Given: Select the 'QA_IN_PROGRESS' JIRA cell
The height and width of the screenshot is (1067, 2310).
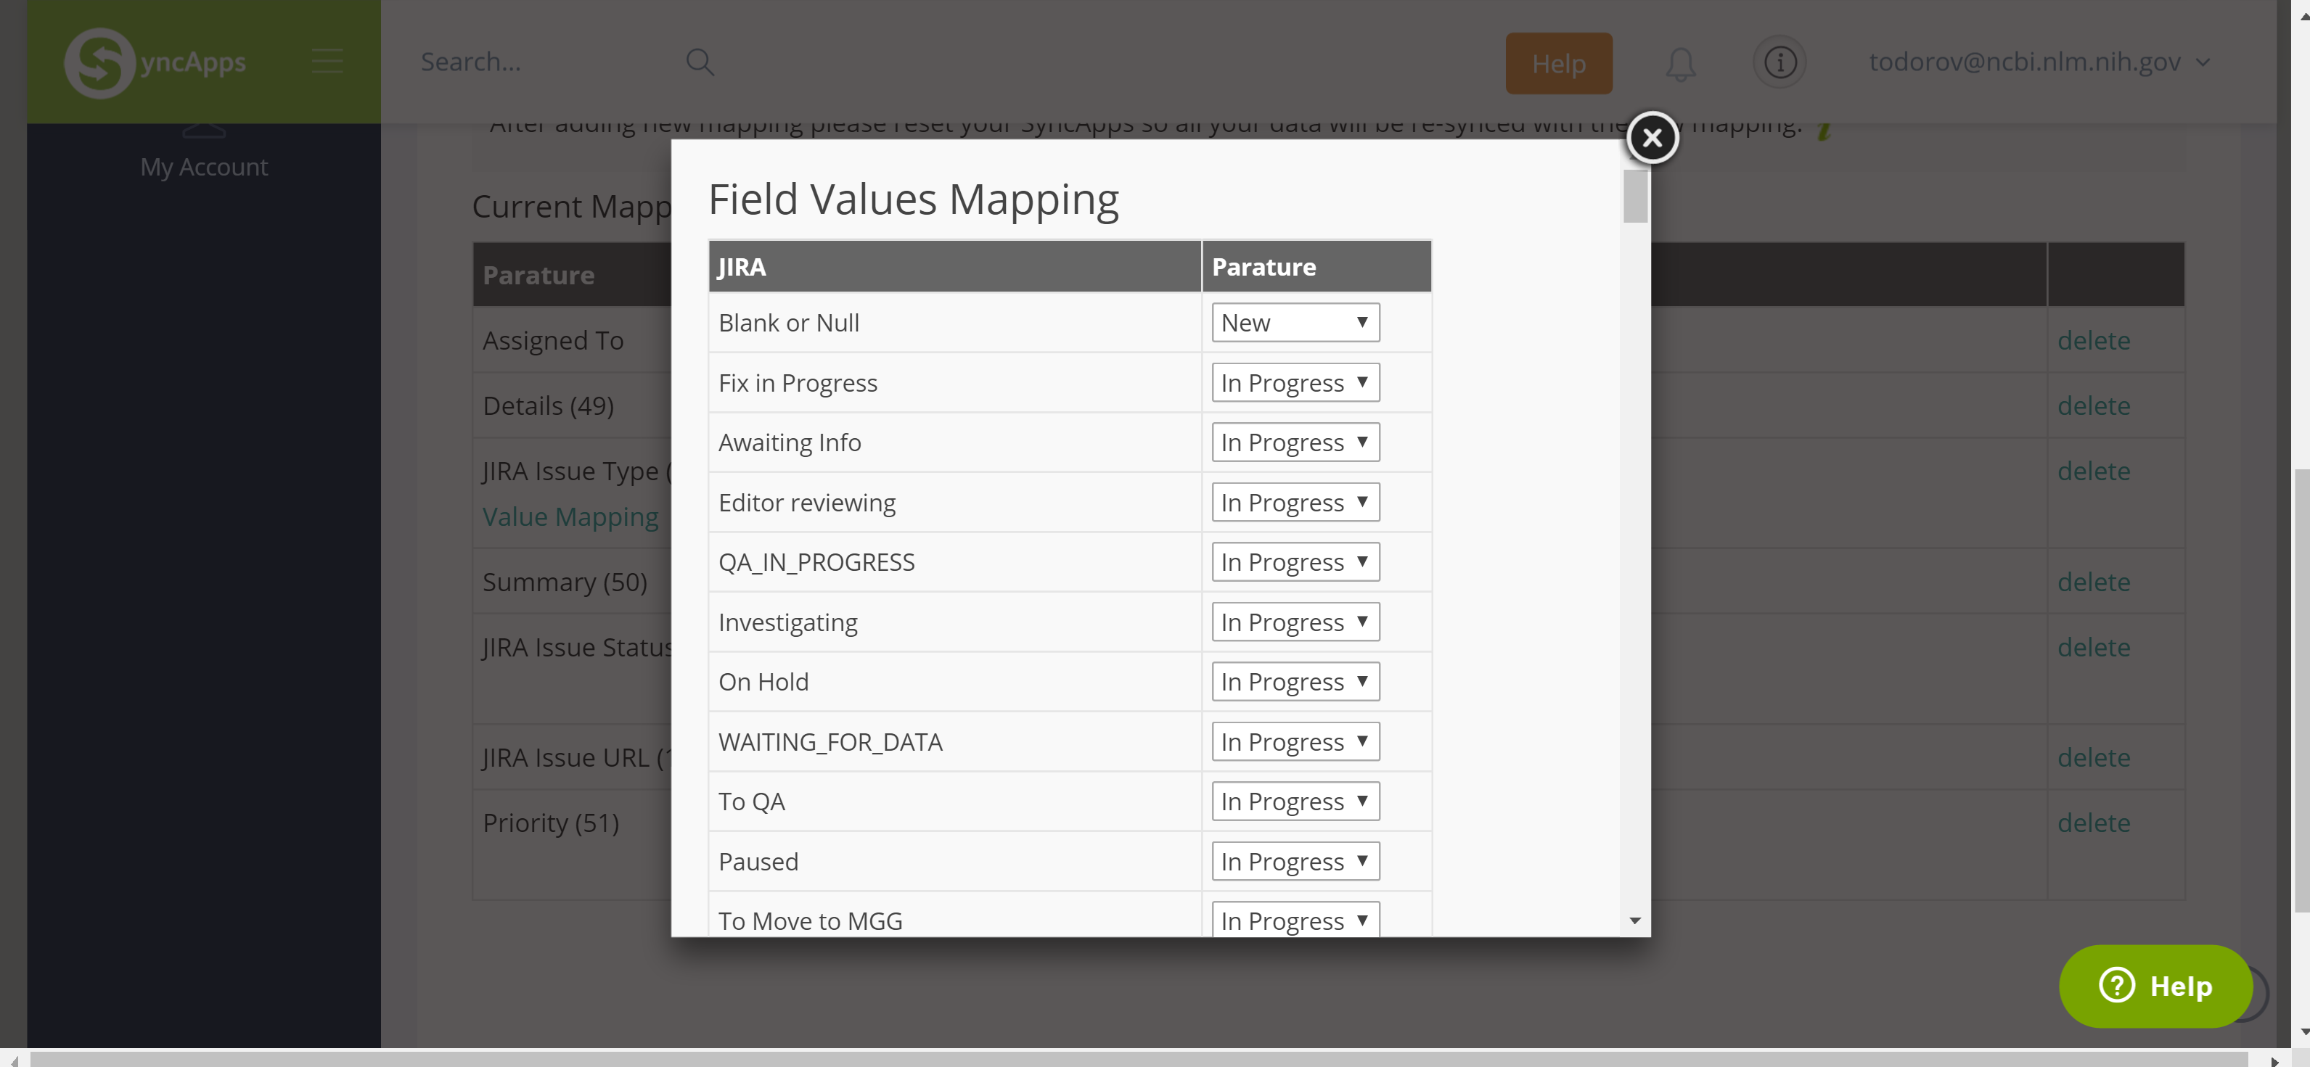Looking at the screenshot, I should coord(954,562).
